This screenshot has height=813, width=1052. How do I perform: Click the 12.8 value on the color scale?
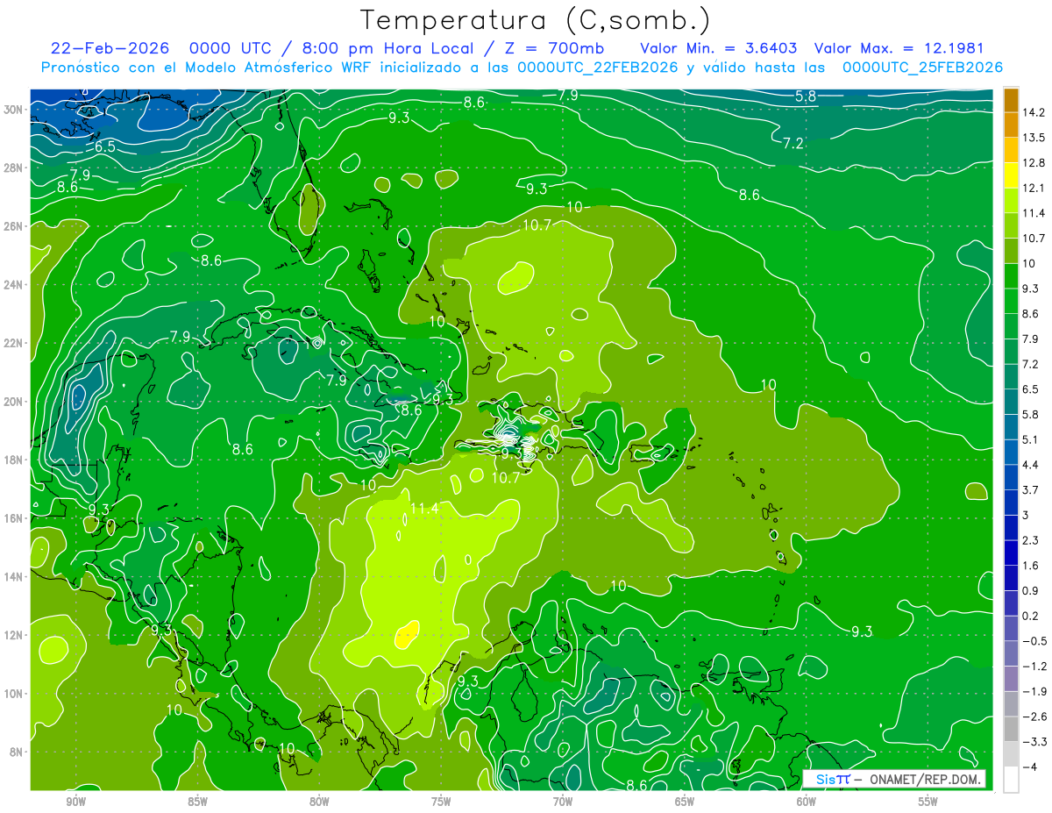click(1034, 163)
